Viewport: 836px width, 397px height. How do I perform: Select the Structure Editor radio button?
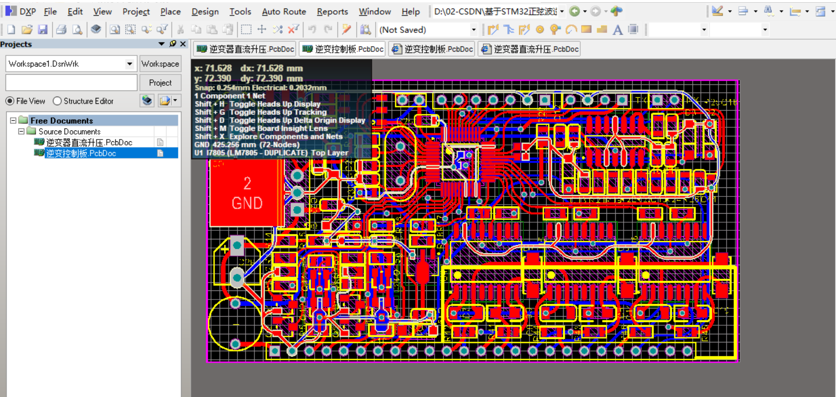click(x=57, y=101)
